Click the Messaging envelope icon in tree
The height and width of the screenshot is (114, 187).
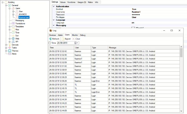[x=13, y=20]
